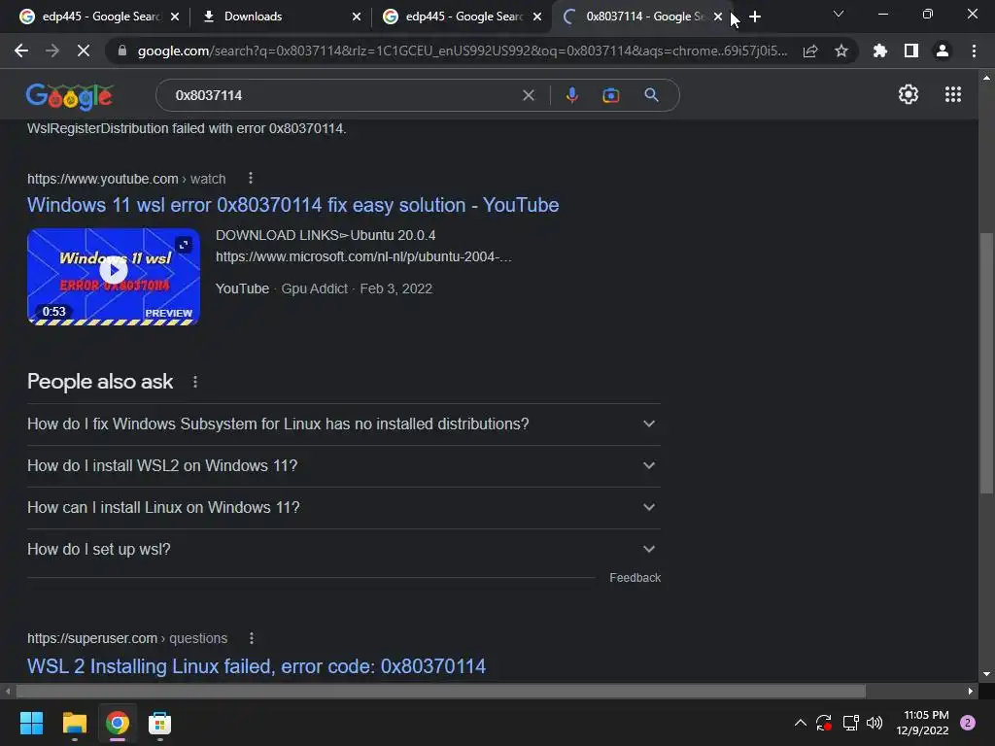Stop loading the page
Viewport: 995px width, 746px height.
coord(84,51)
